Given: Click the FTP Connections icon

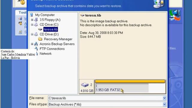Looking at the screenshot, I should click(x=36, y=48).
